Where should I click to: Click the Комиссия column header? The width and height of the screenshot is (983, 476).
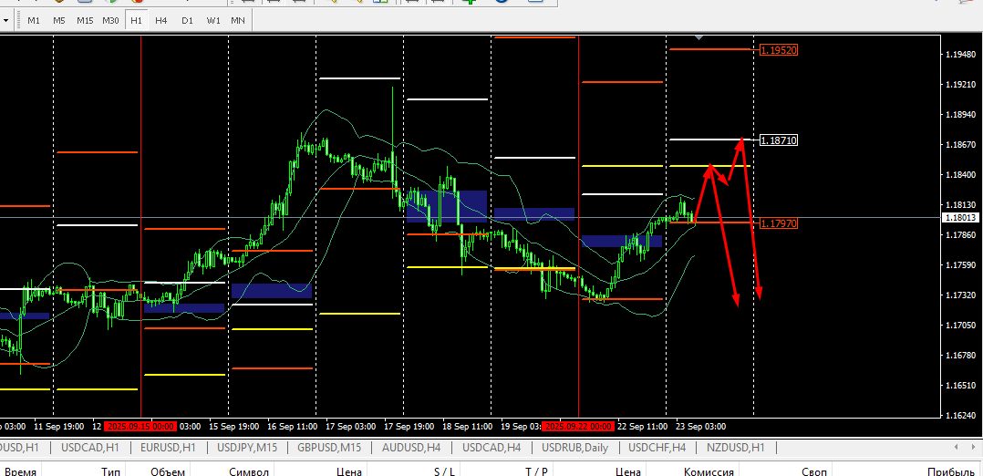click(709, 472)
